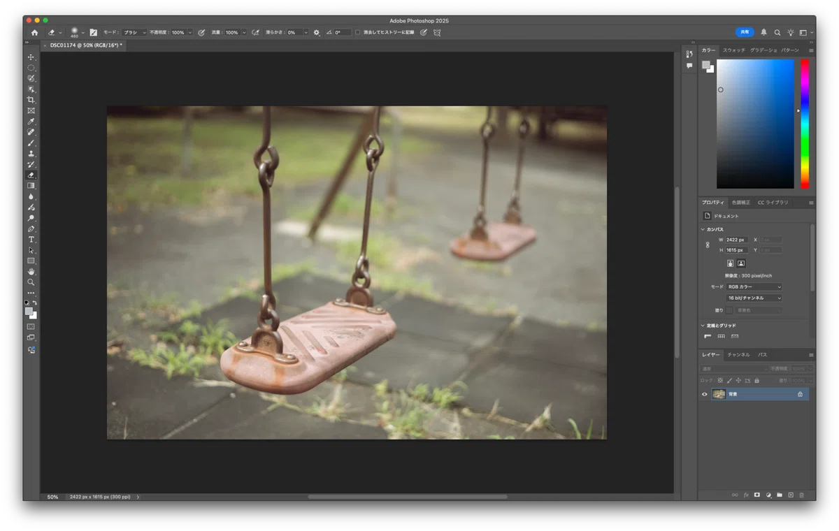Select the Spot Healing Brush tool

point(31,132)
